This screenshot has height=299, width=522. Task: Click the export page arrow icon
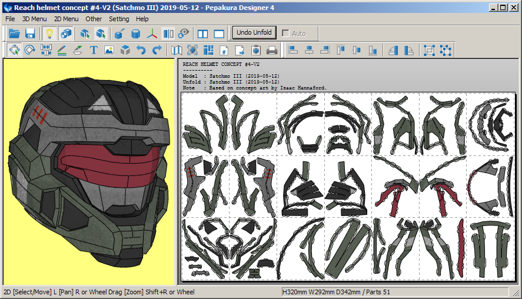[240, 50]
